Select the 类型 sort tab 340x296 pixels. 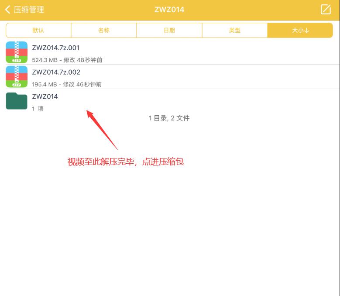pyautogui.click(x=235, y=31)
